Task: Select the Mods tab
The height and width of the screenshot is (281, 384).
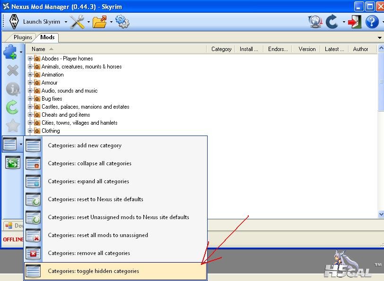Action: (47, 37)
